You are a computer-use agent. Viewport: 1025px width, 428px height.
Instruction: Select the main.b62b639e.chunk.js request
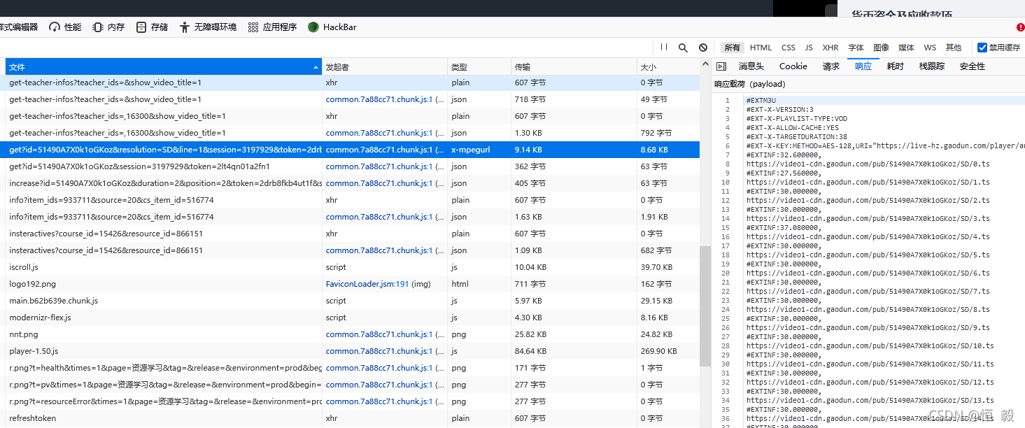click(353, 301)
